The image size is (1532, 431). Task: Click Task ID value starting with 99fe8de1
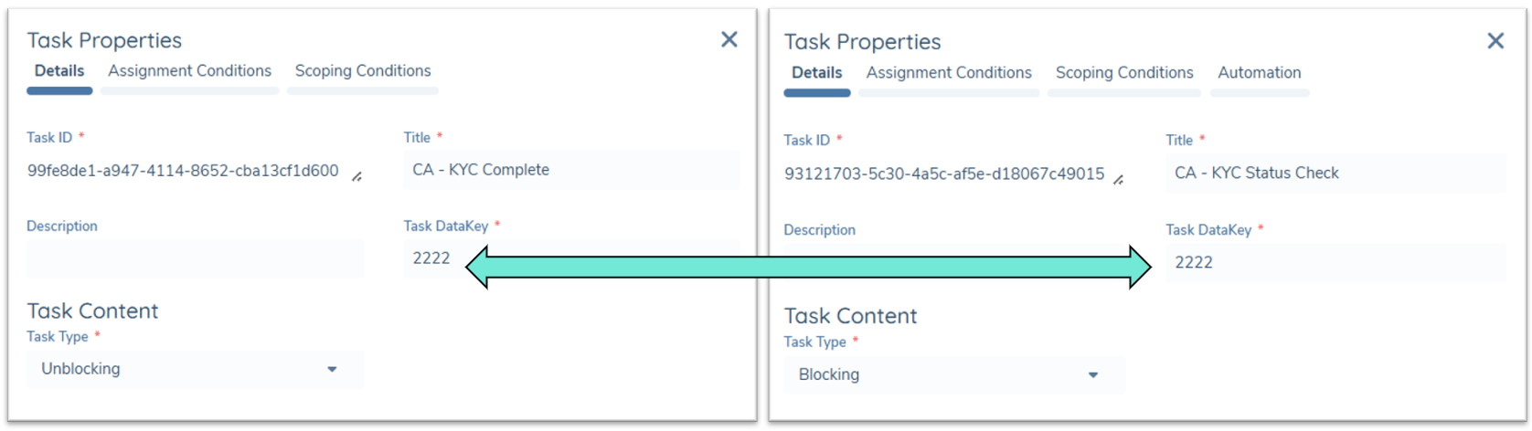(183, 171)
